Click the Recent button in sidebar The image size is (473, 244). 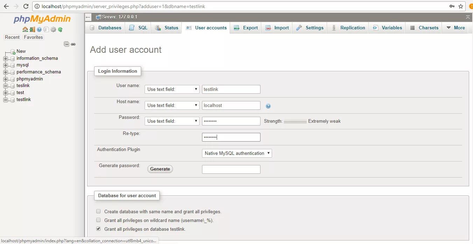(x=12, y=37)
